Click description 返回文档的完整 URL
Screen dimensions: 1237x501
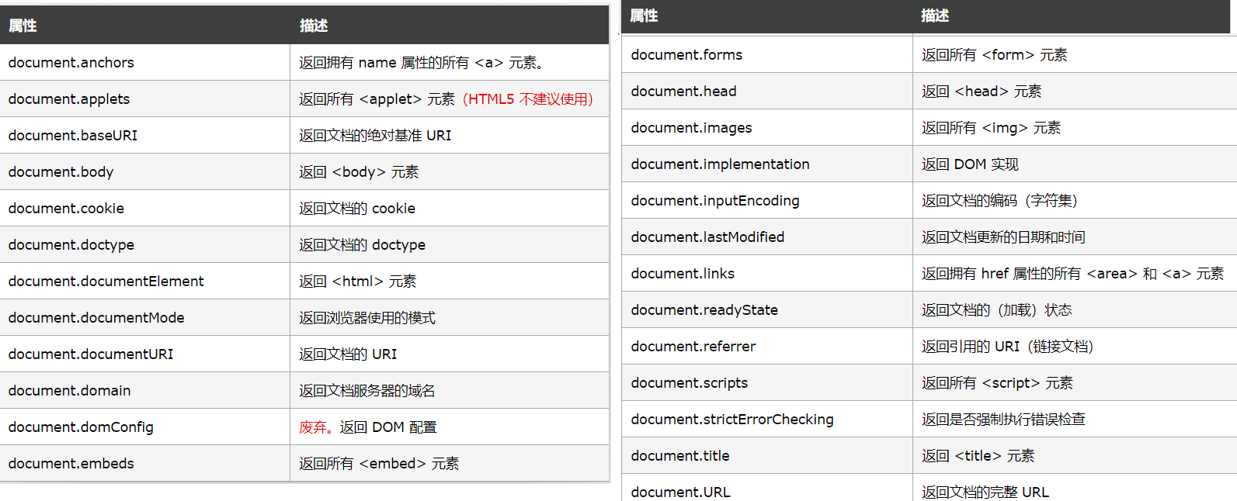(985, 492)
